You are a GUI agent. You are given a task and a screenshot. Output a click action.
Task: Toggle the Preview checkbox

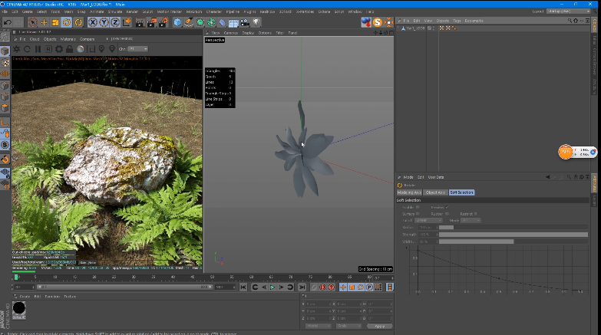pyautogui.click(x=447, y=207)
